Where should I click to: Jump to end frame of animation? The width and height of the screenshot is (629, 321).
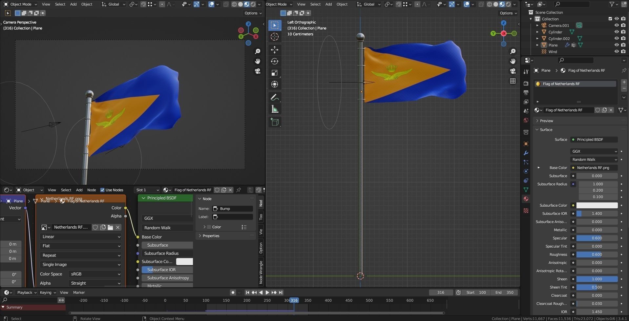281,293
